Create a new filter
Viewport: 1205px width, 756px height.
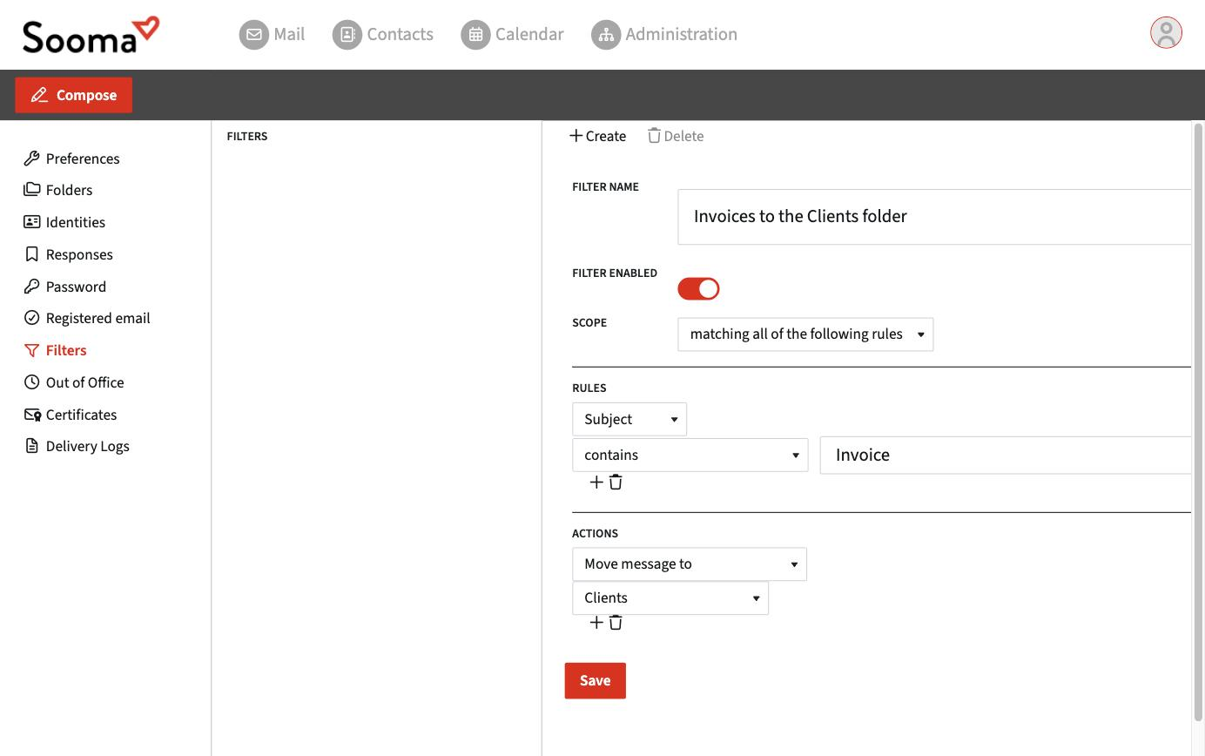coord(597,136)
